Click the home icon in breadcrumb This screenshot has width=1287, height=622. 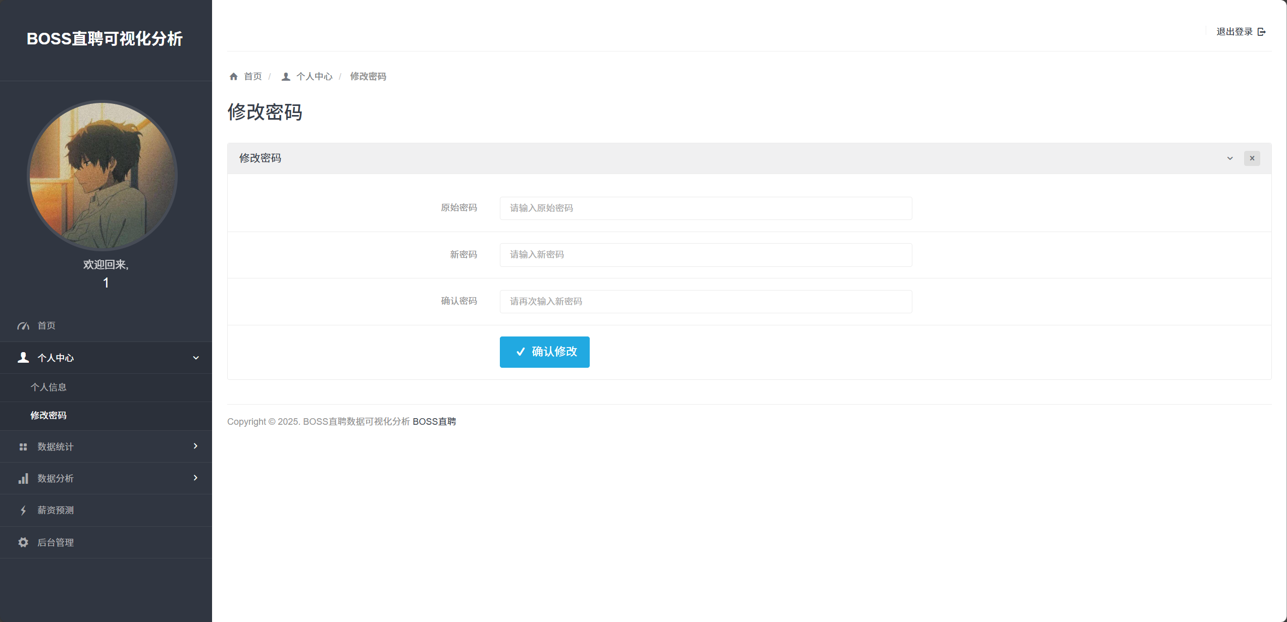pyautogui.click(x=233, y=77)
